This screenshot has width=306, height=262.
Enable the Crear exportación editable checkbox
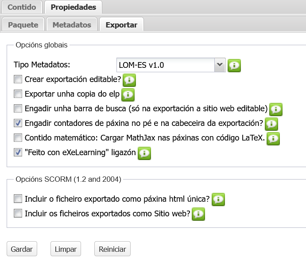click(x=18, y=80)
